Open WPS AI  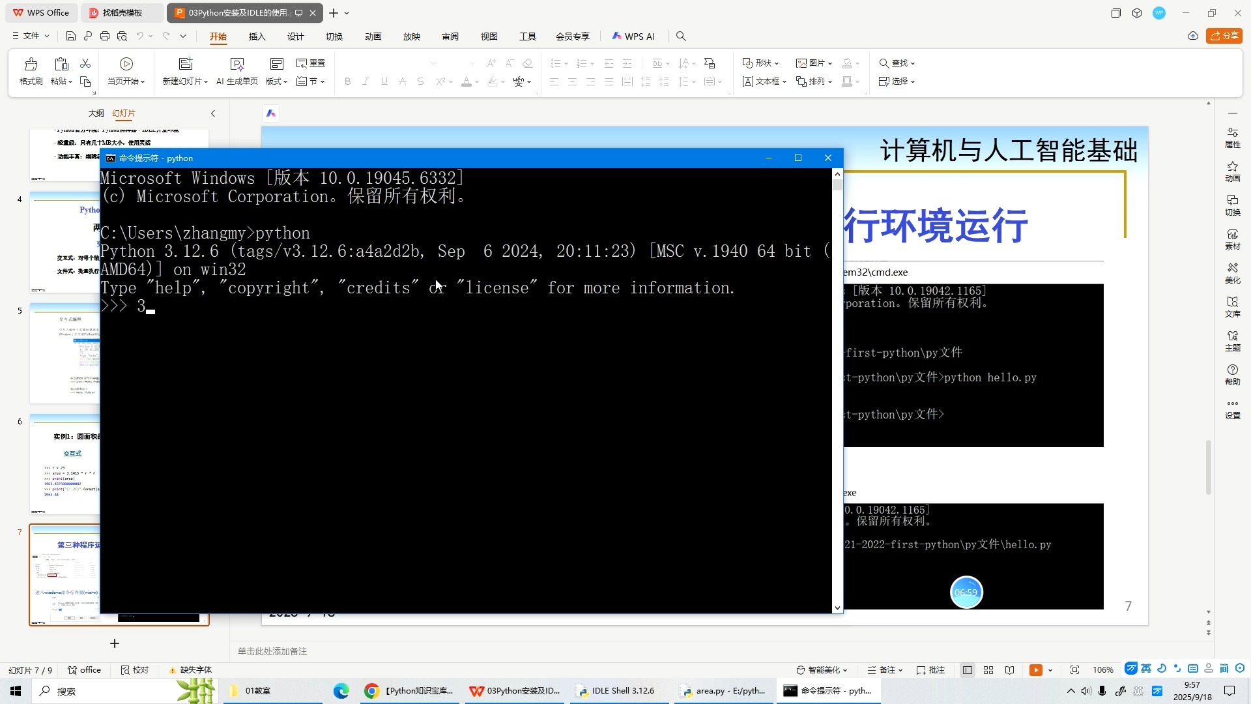(633, 36)
